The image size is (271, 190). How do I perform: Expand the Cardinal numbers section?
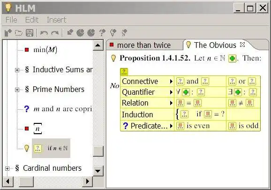7,168
